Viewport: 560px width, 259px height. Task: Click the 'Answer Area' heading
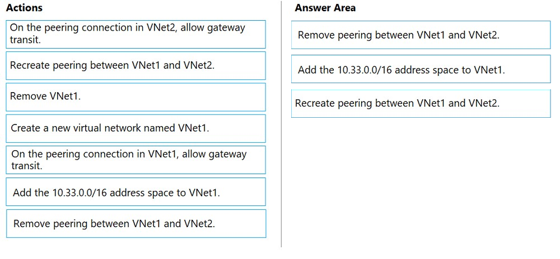[x=325, y=8]
